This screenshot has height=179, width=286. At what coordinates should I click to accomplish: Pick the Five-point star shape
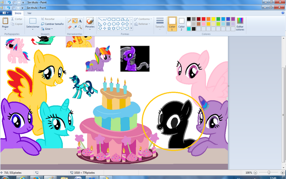coord(109,28)
